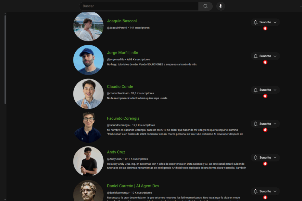Toggle Suscrito subscription for Facundo Corengia
The image size is (302, 201).
(265, 124)
